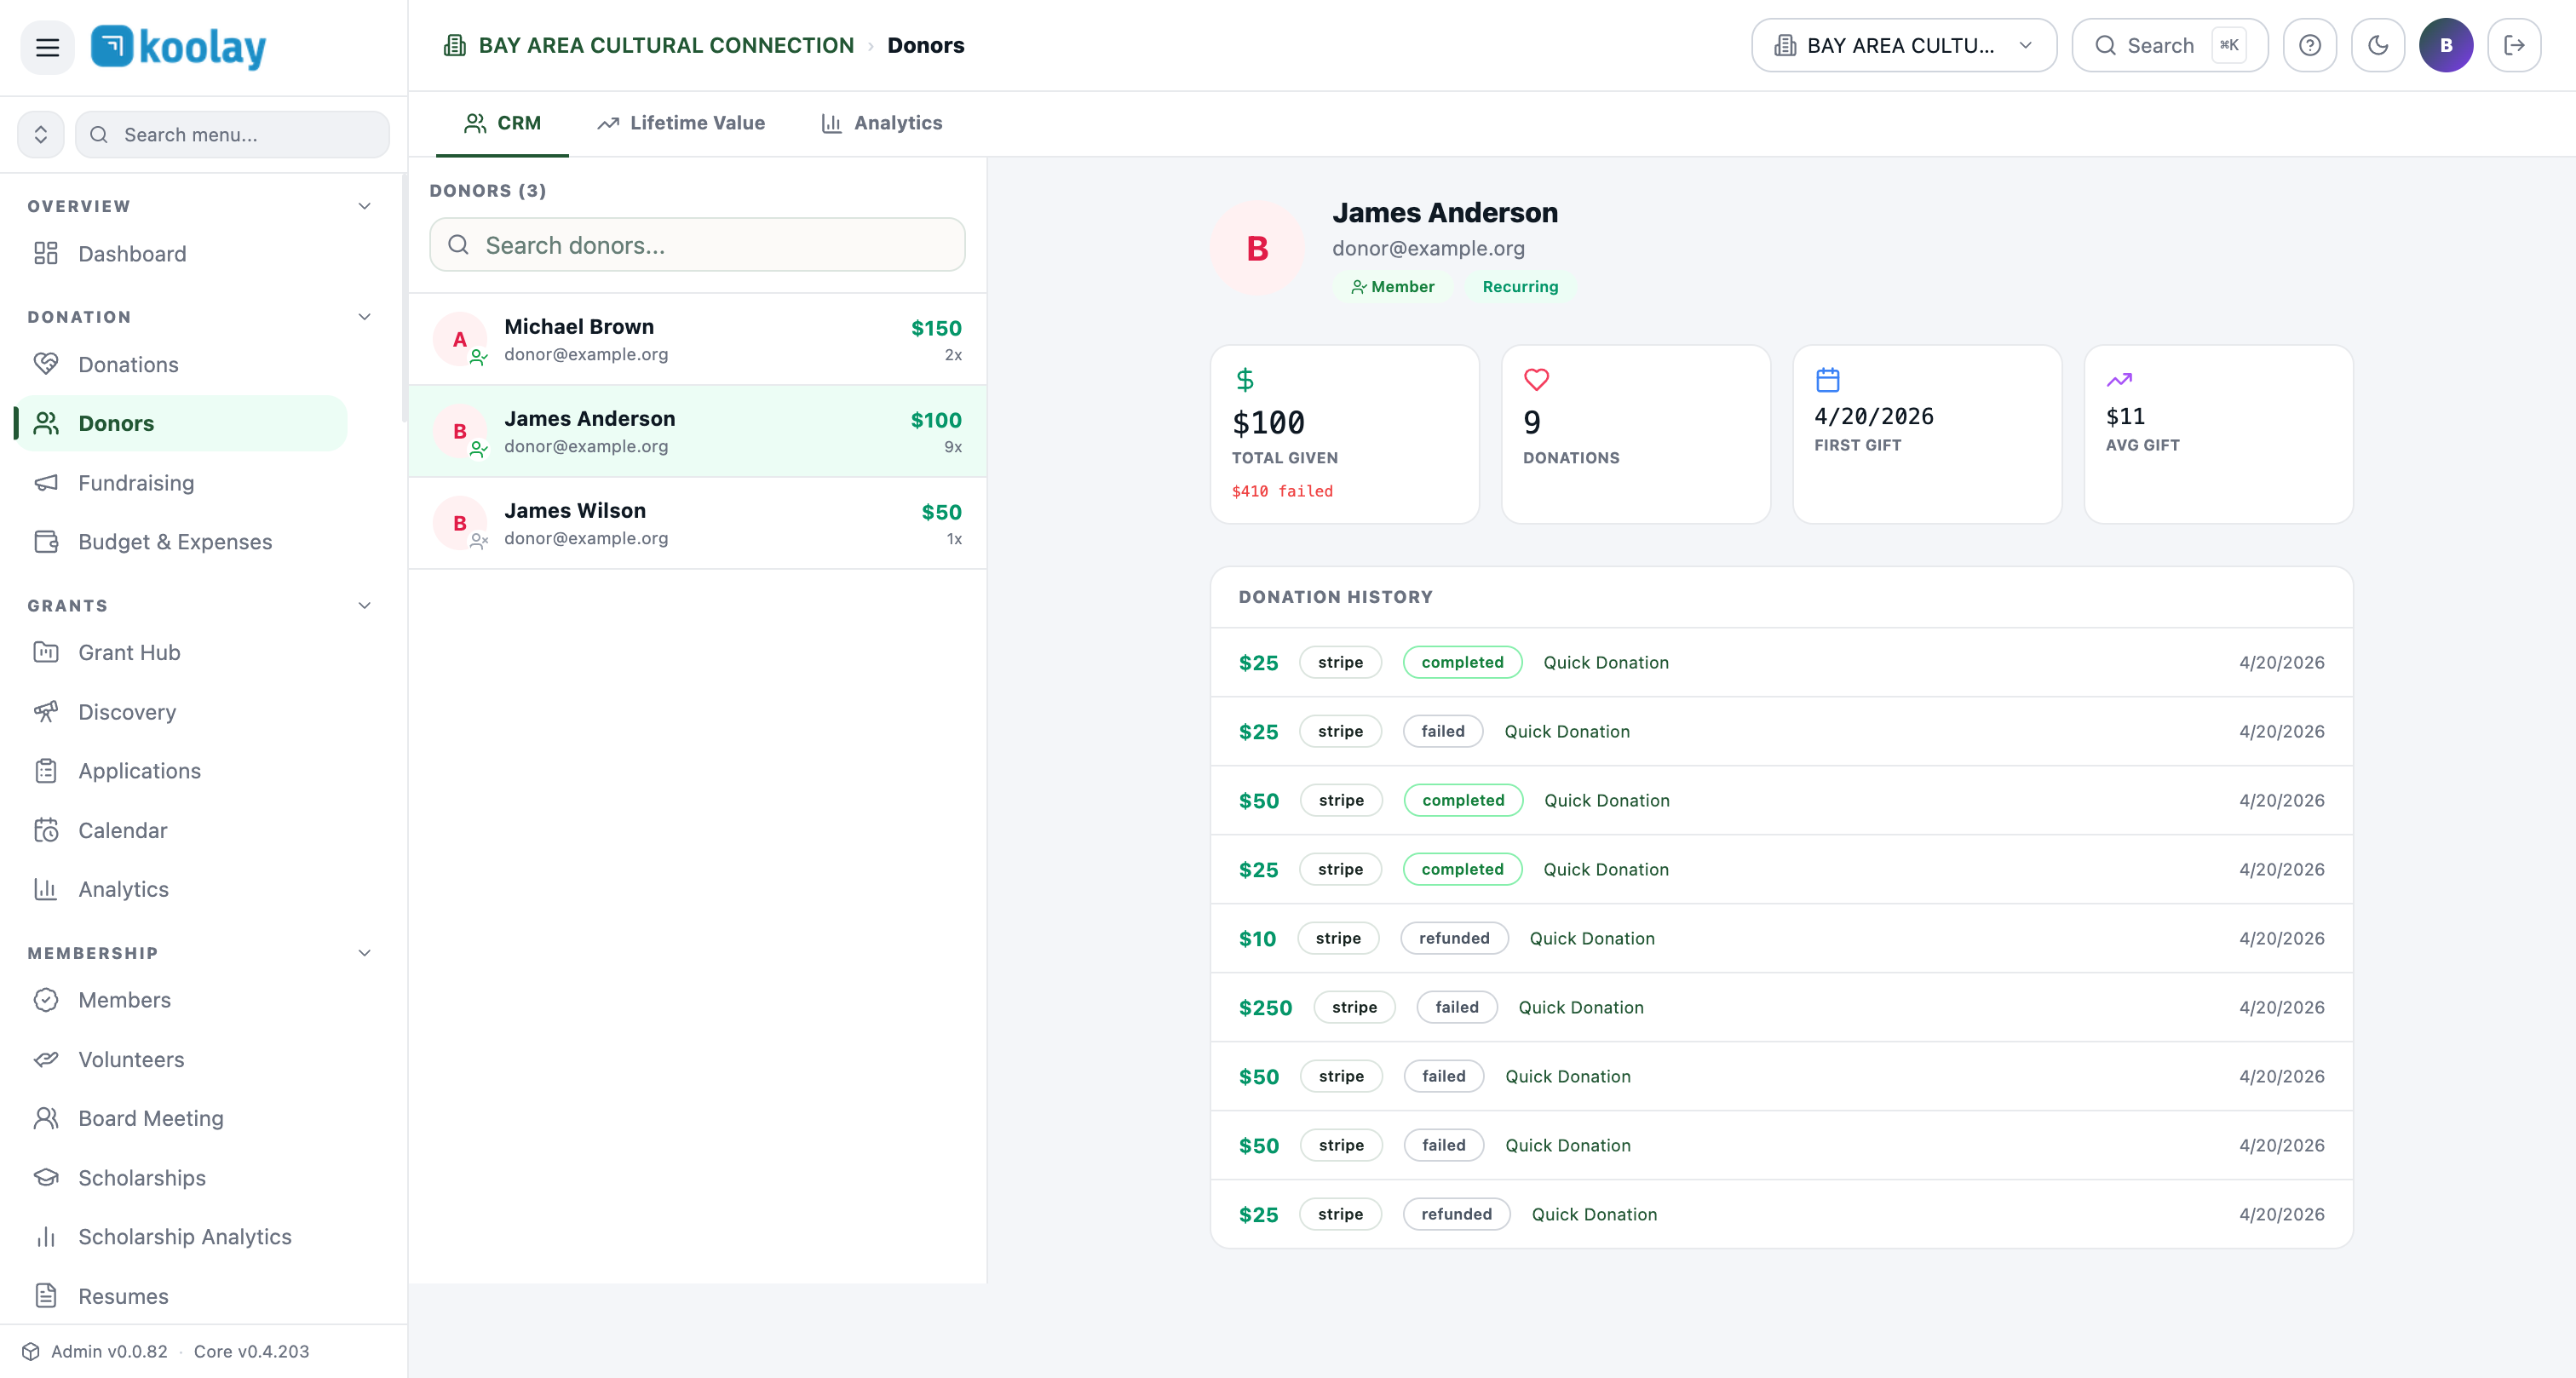2576x1378 pixels.
Task: Open the global Search box
Action: point(2169,45)
